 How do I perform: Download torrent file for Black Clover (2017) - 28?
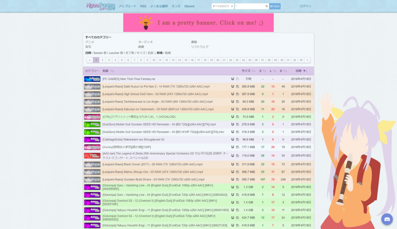[x=238, y=165]
